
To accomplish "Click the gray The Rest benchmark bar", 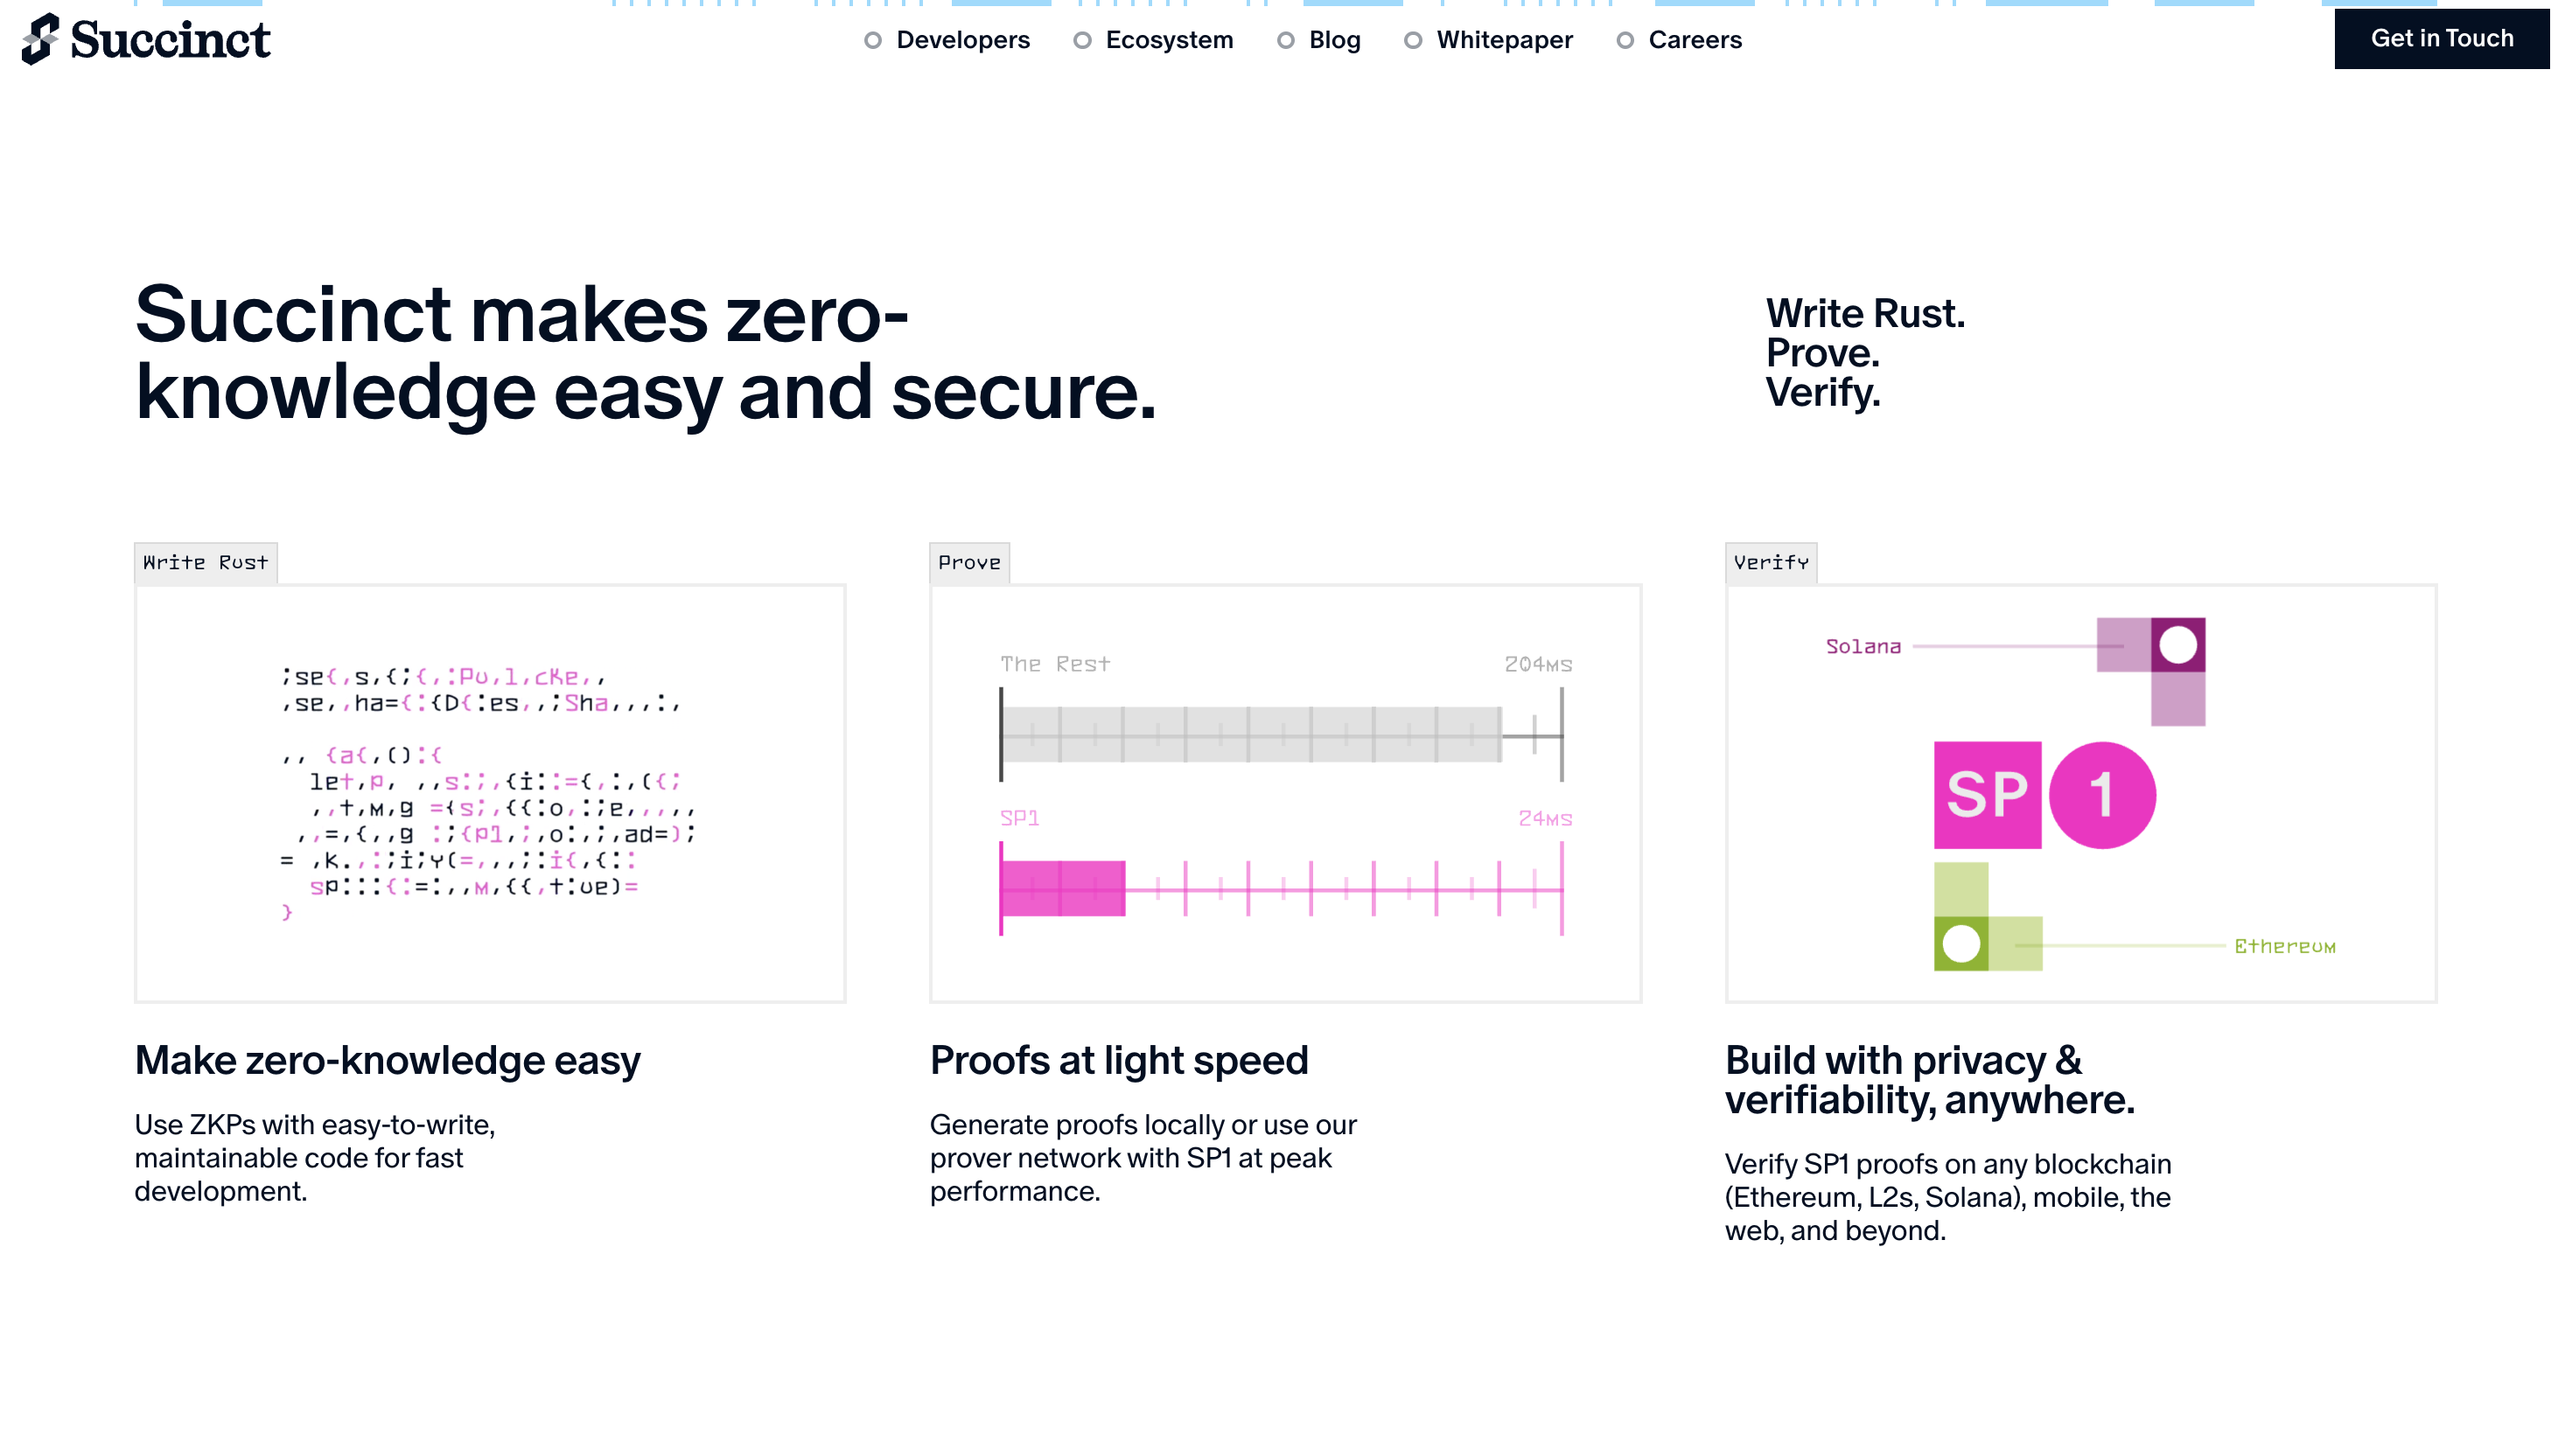I will tap(1250, 735).
